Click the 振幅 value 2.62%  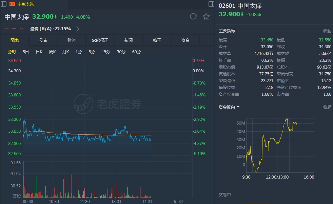(x=325, y=60)
